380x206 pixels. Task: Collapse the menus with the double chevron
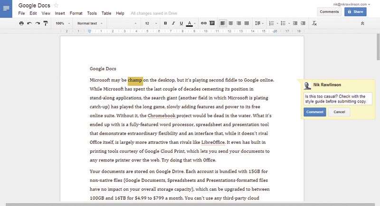pyautogui.click(x=362, y=23)
